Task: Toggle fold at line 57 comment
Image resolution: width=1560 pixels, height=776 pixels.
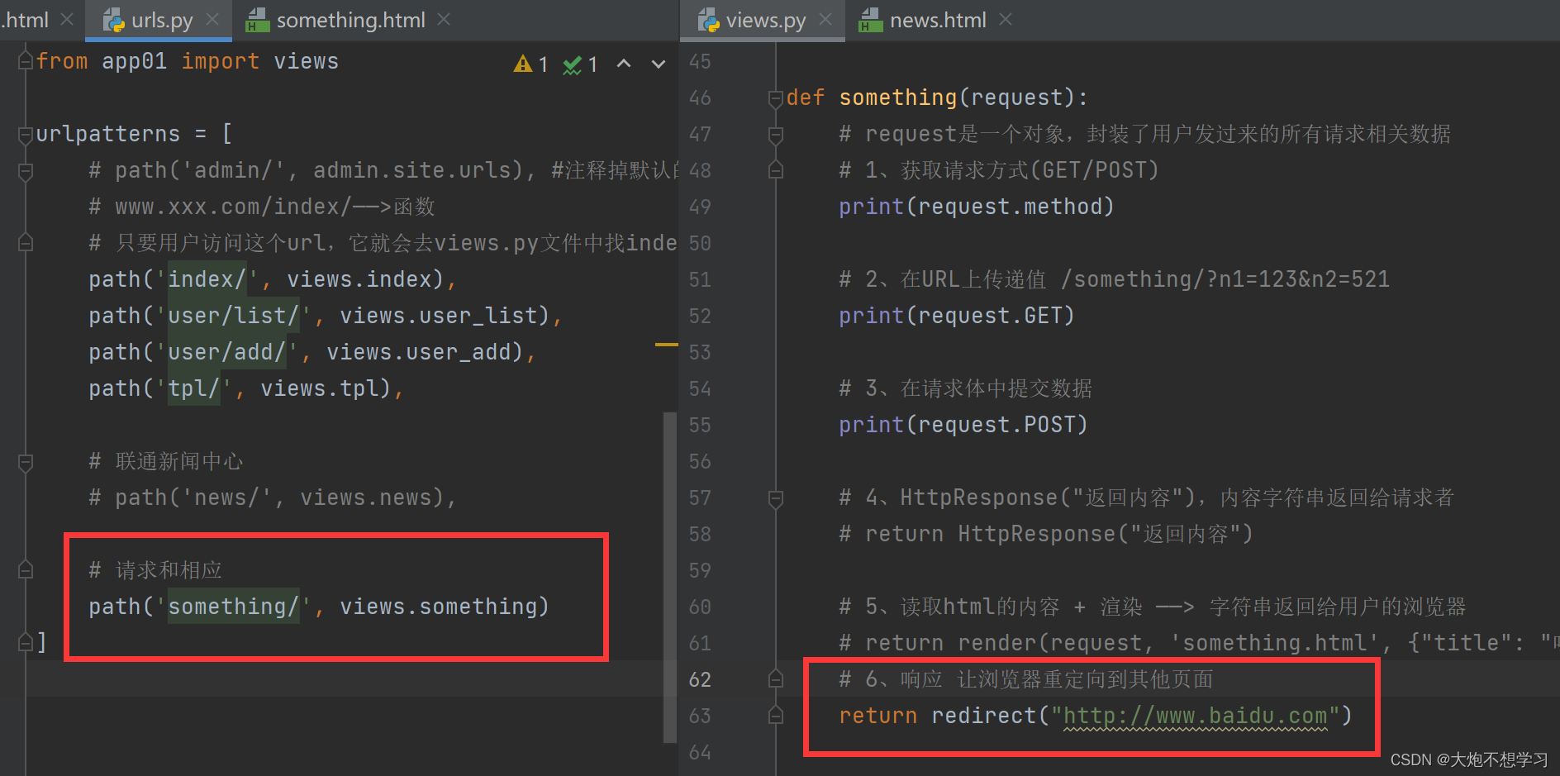Action: coord(775,498)
